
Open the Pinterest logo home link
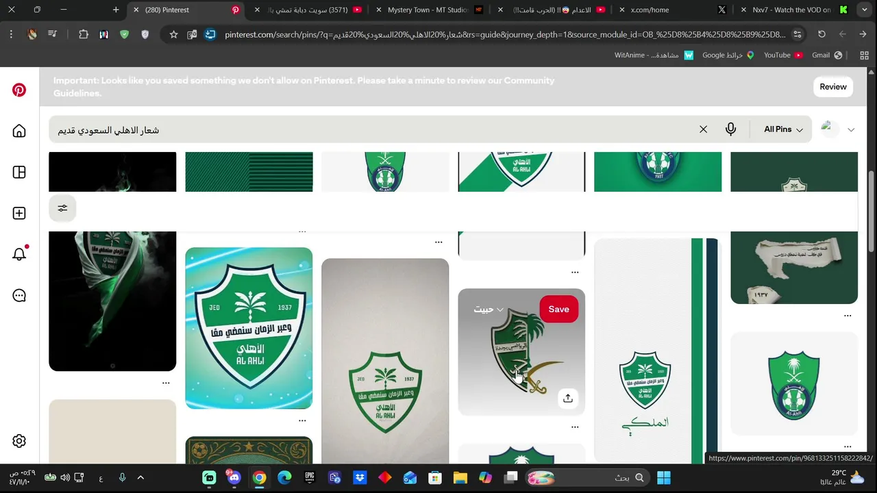(x=19, y=90)
